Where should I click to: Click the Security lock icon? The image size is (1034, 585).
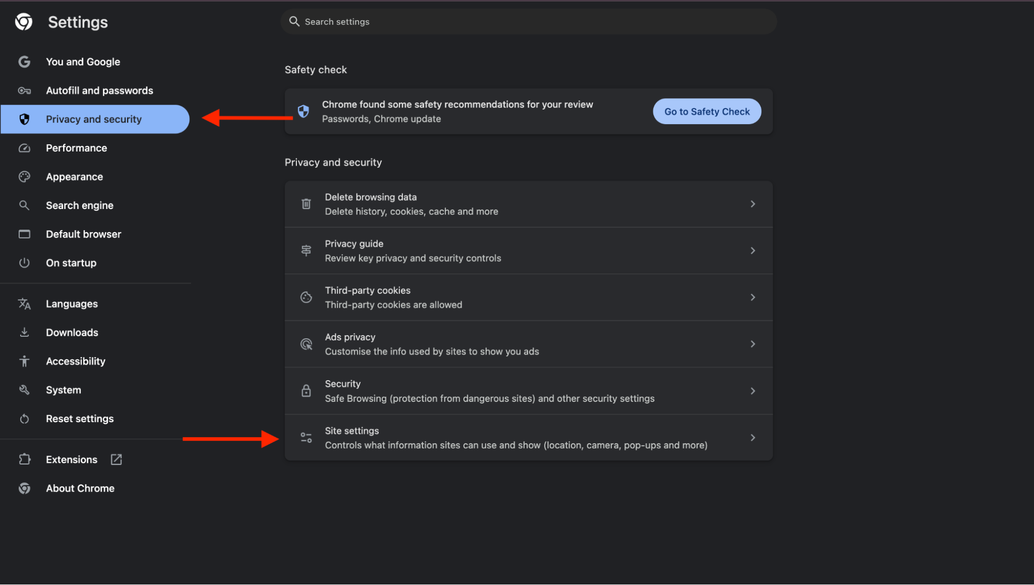pyautogui.click(x=306, y=391)
